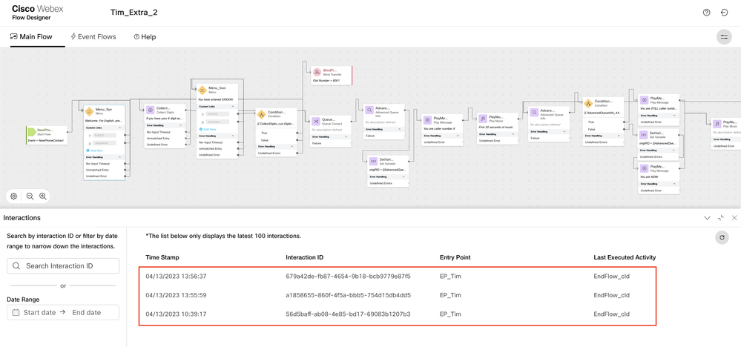Click the Entry Point column header
Image resolution: width=741 pixels, height=347 pixels.
click(455, 257)
